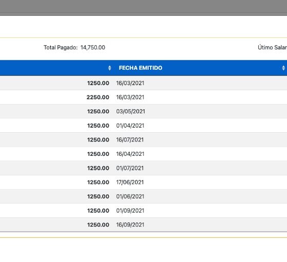The width and height of the screenshot is (287, 262).
Task: Sort by the FECHA EMITIDO column header
Action: pyautogui.click(x=140, y=68)
